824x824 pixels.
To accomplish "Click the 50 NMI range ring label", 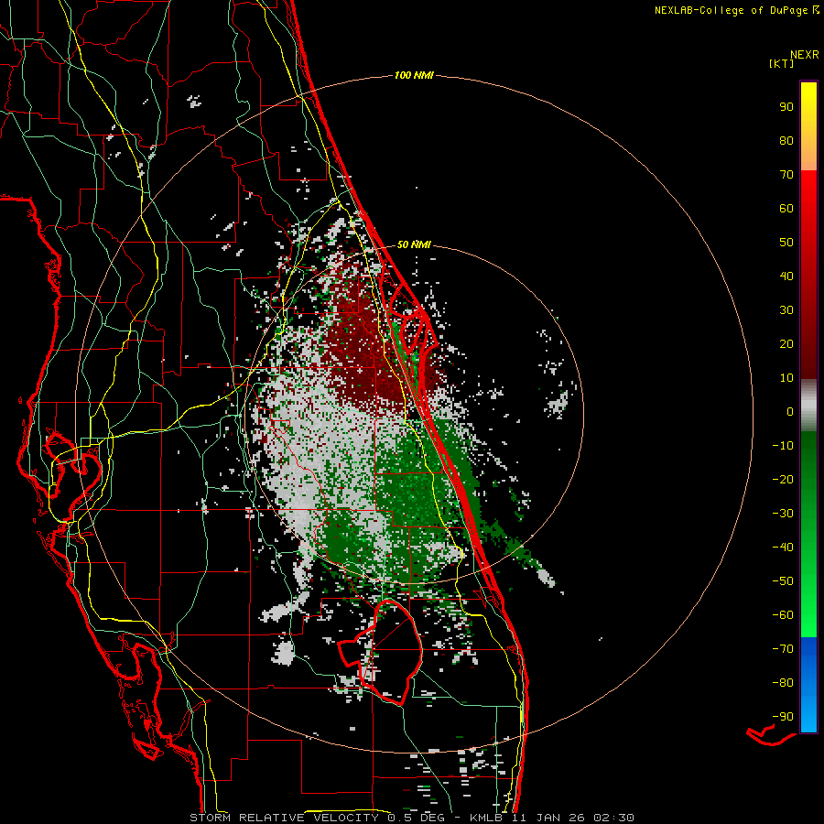I will pos(414,244).
